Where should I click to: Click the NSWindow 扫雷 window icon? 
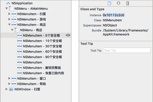[11, 89]
